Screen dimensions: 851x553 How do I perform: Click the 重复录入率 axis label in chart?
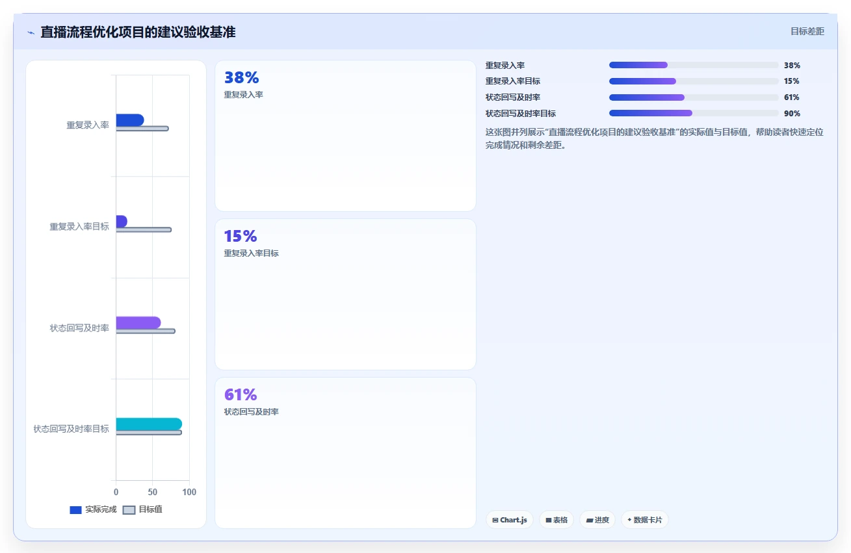tap(88, 125)
